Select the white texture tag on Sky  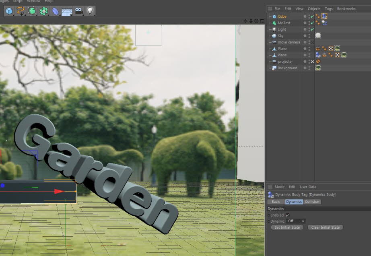pos(318,35)
